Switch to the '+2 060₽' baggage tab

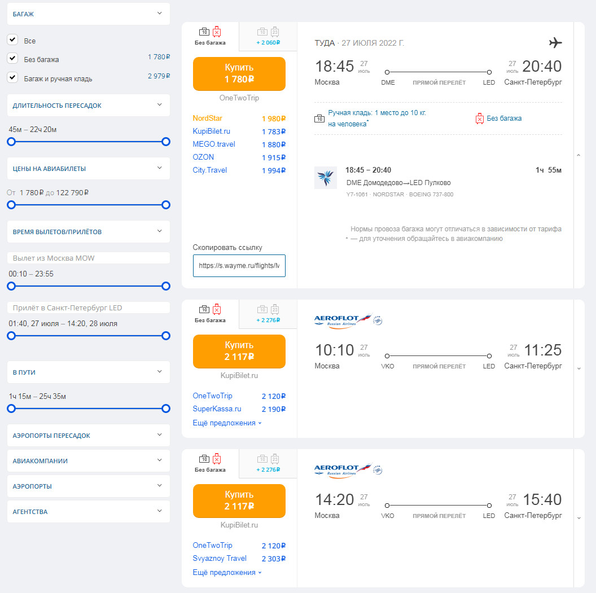point(268,37)
